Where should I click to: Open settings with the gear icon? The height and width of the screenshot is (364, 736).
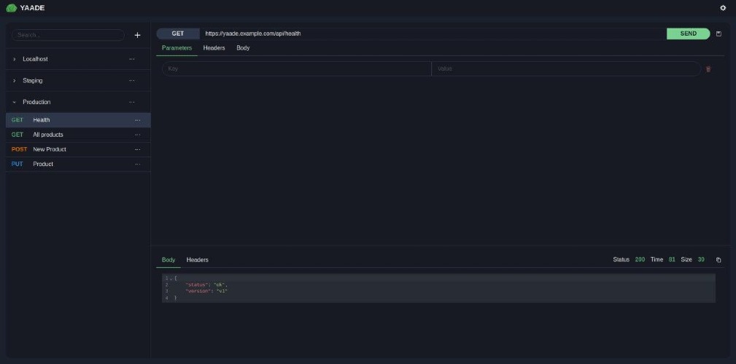(723, 8)
